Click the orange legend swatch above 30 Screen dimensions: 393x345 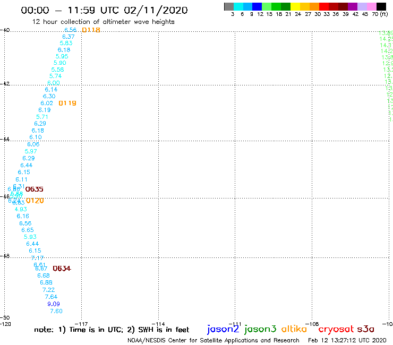click(x=314, y=7)
